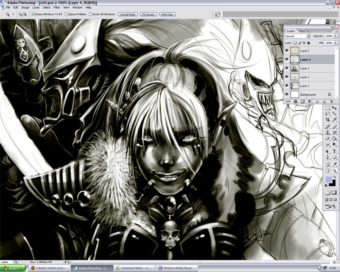Screen dimensions: 340x272
Task: Open the Layer menu
Action: tap(36, 7)
